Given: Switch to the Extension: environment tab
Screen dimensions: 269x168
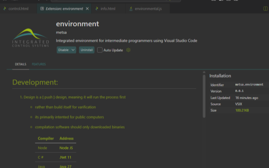Looking at the screenshot, I should point(64,8).
